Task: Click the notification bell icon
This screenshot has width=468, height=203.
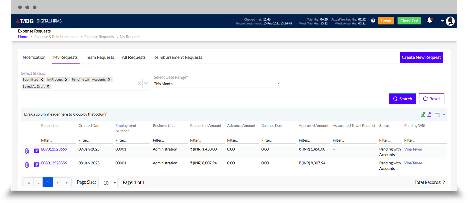Action: coord(429,21)
